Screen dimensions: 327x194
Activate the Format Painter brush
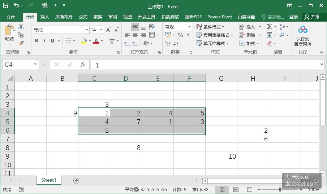click(21, 43)
